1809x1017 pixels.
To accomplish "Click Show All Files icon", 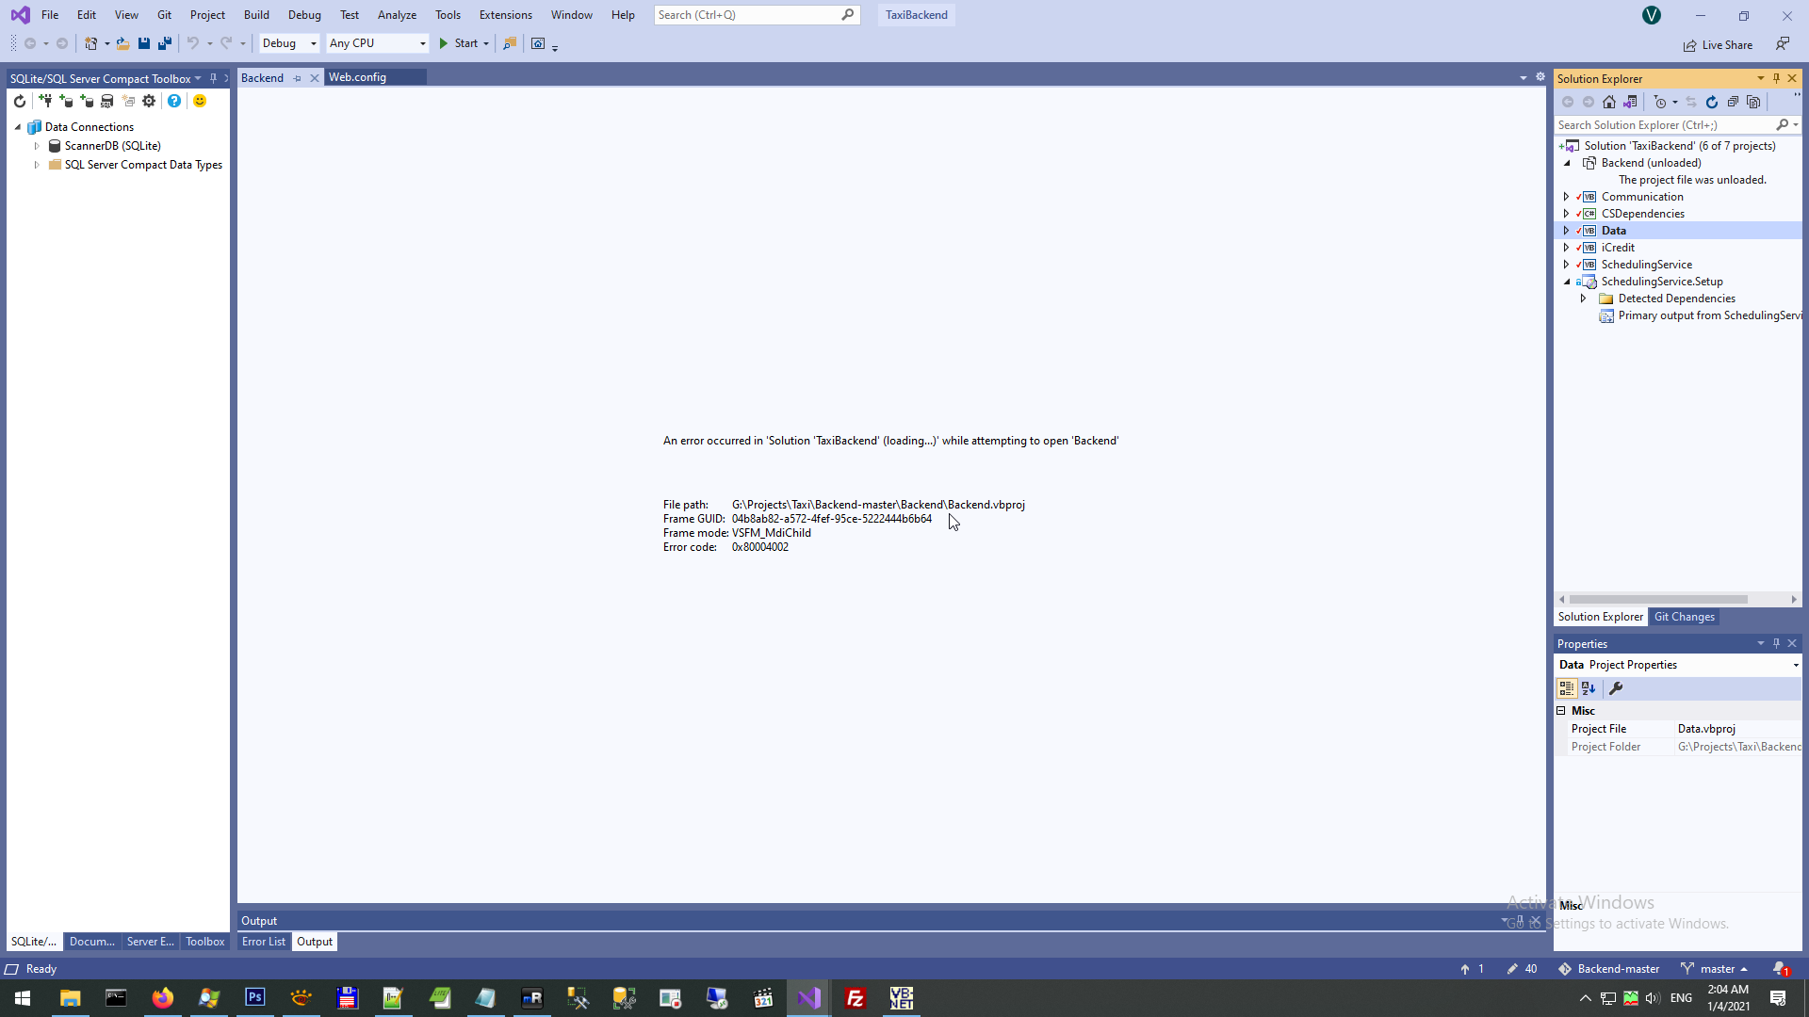I will coord(1753,102).
